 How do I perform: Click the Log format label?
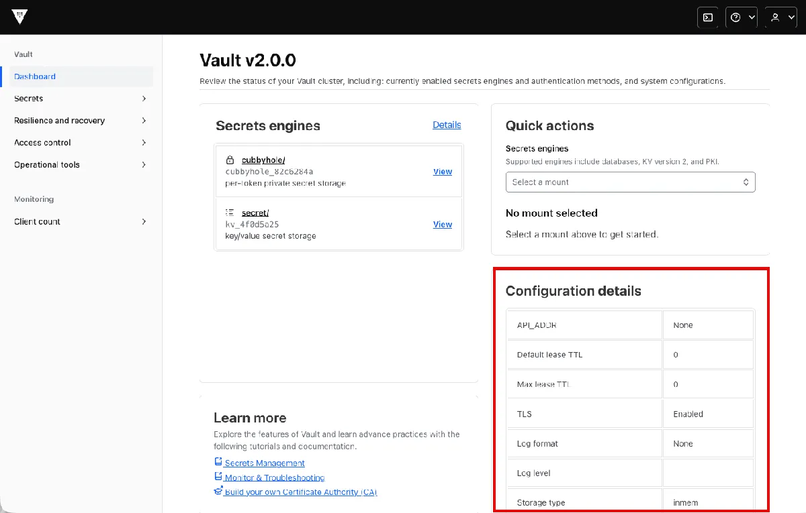point(537,443)
